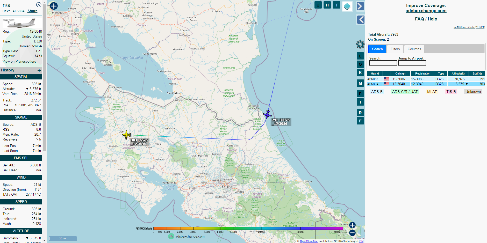
Task: View the Dornier aircraft photo thumbnail
Action: point(22,23)
